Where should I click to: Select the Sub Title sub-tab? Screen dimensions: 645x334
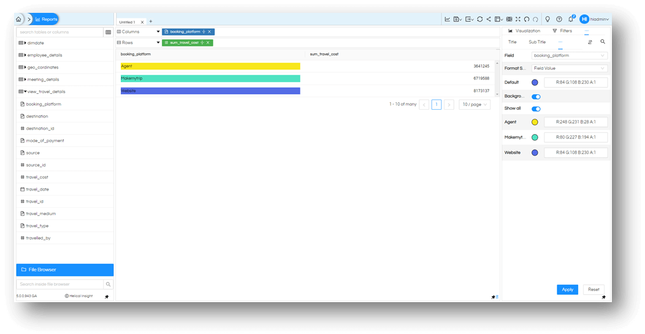click(x=537, y=42)
